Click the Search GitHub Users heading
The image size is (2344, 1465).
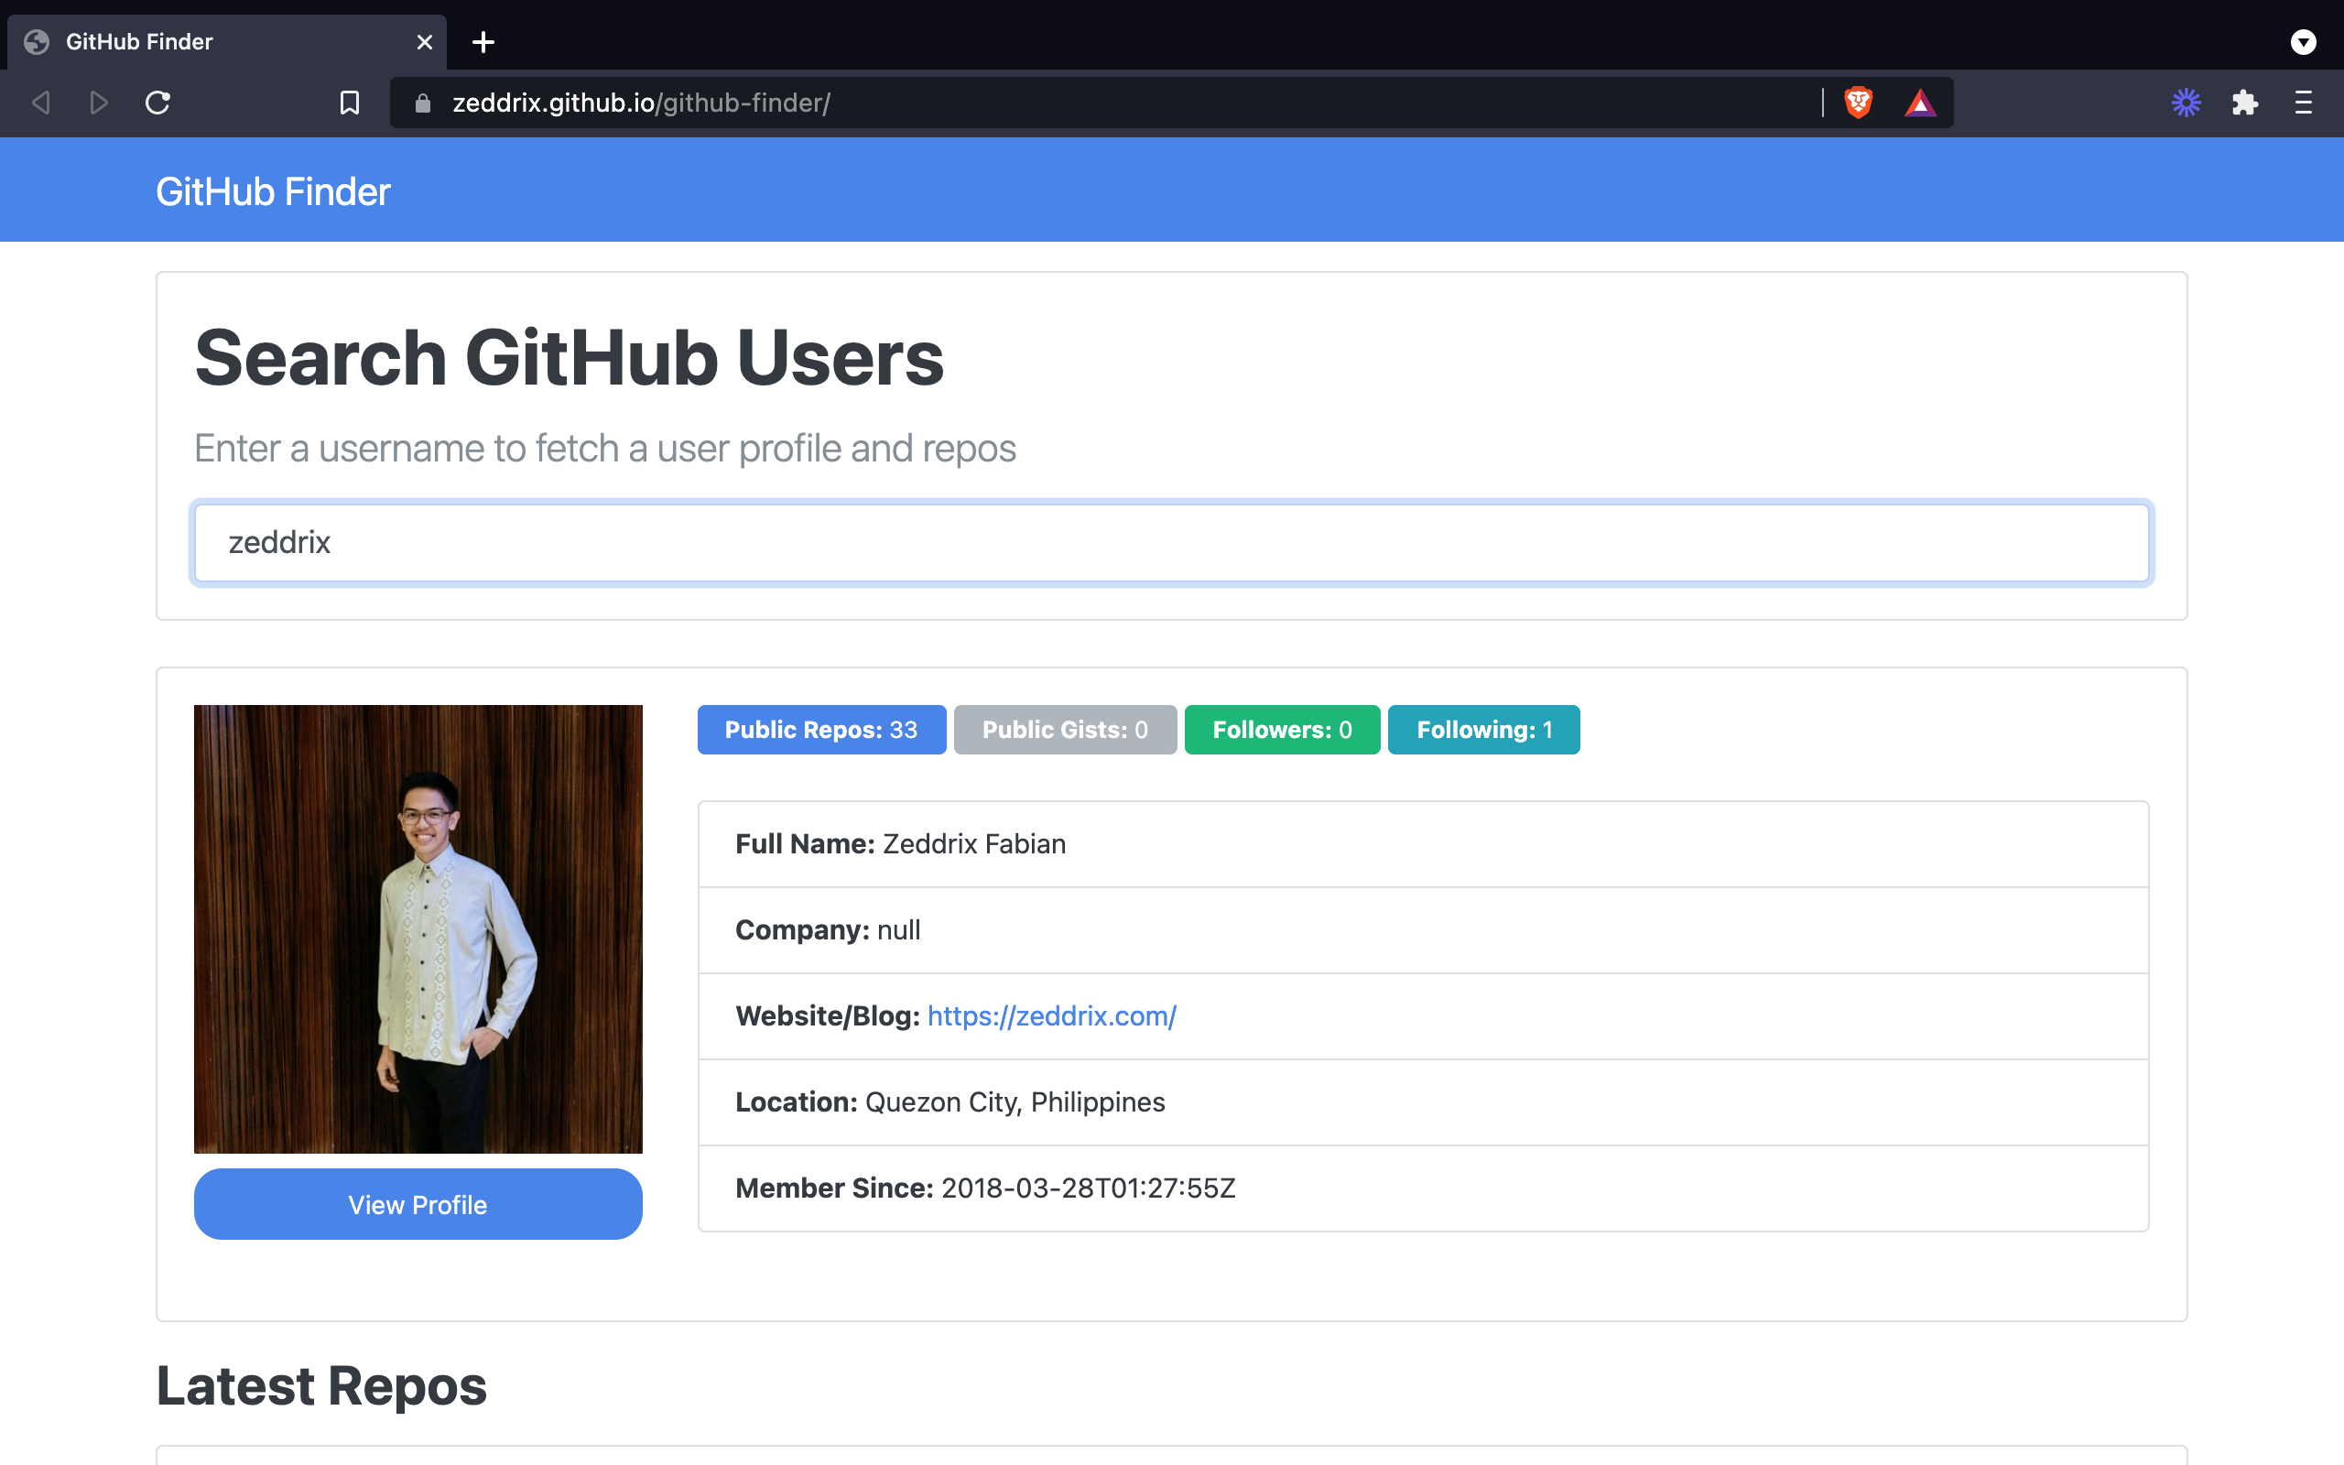click(x=570, y=357)
